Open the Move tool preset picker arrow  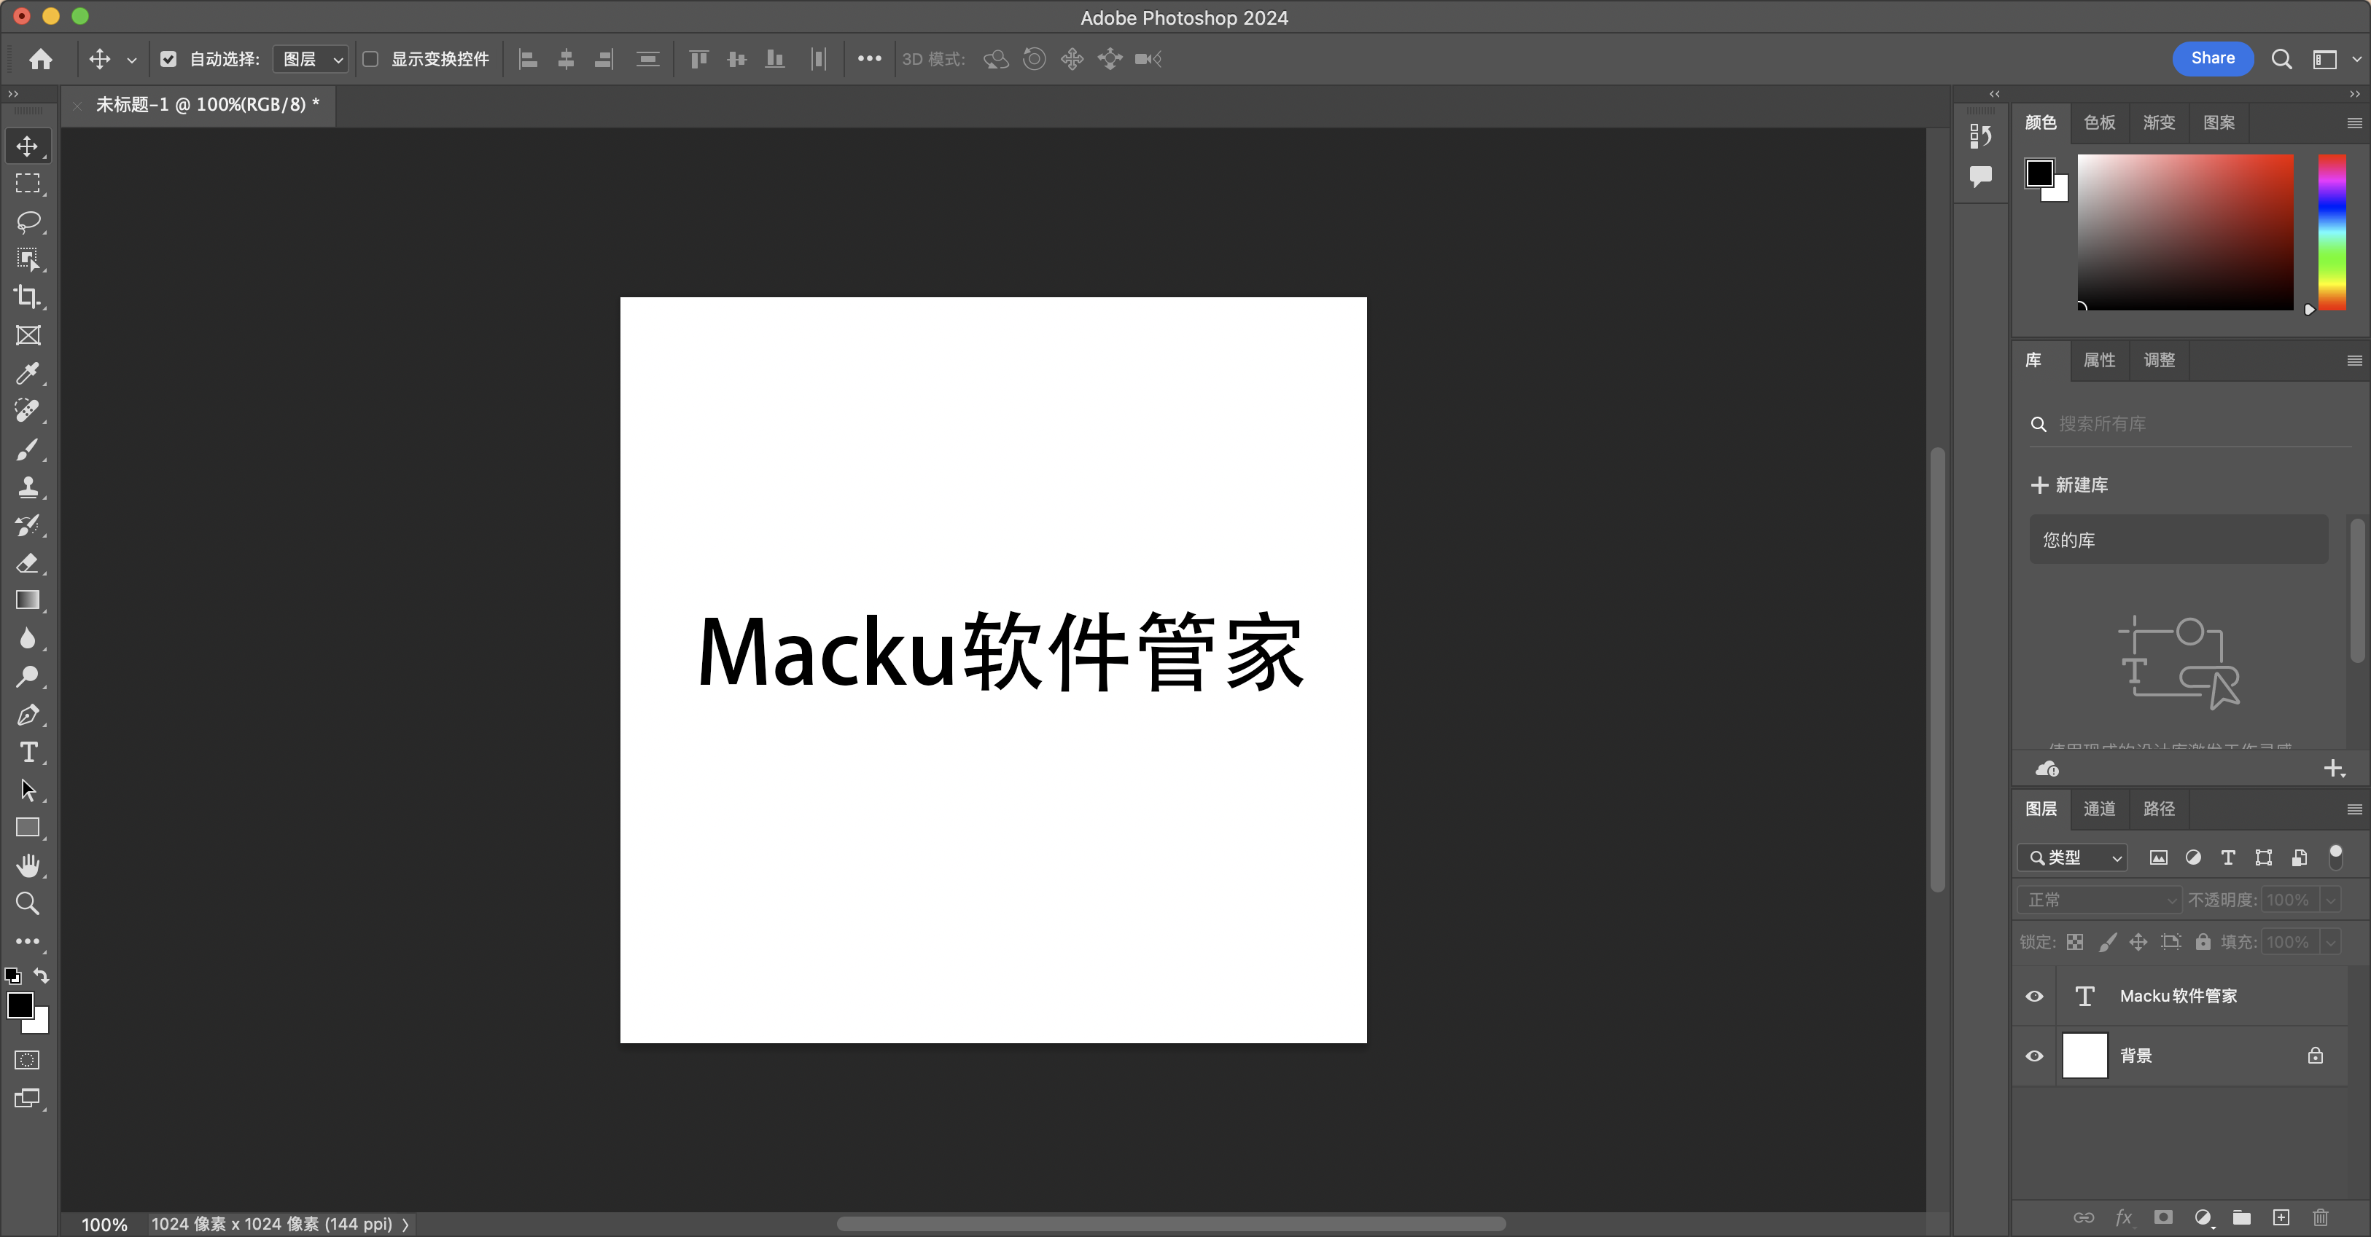click(132, 60)
